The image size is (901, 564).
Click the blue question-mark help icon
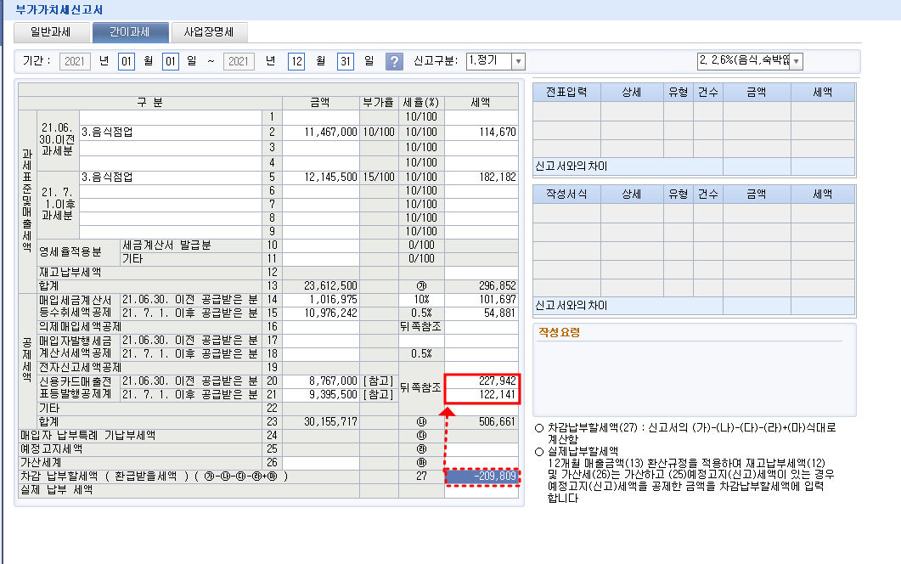click(x=394, y=61)
